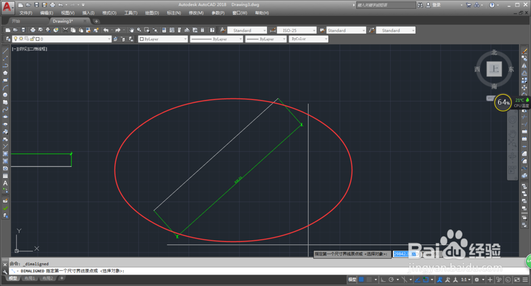
Task: Switch to the 布局1 layout tab
Action: point(29,278)
